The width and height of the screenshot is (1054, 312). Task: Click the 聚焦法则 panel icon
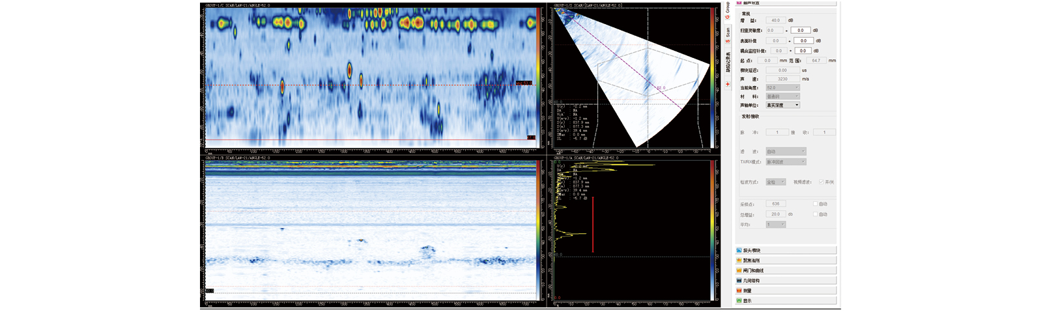[x=739, y=261]
